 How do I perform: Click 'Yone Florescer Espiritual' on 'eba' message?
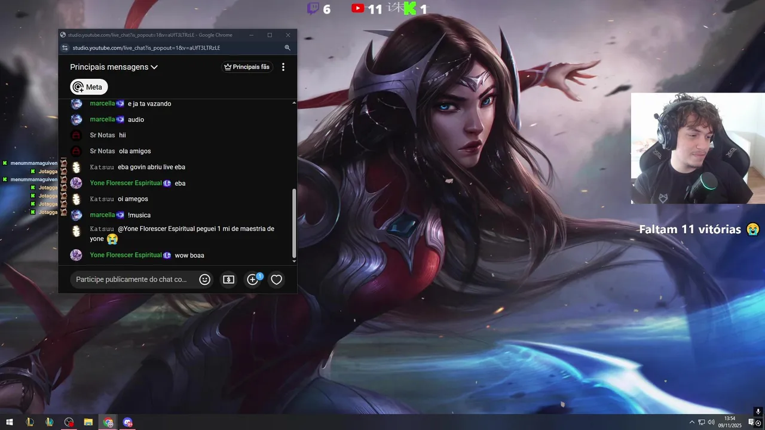pyautogui.click(x=126, y=183)
